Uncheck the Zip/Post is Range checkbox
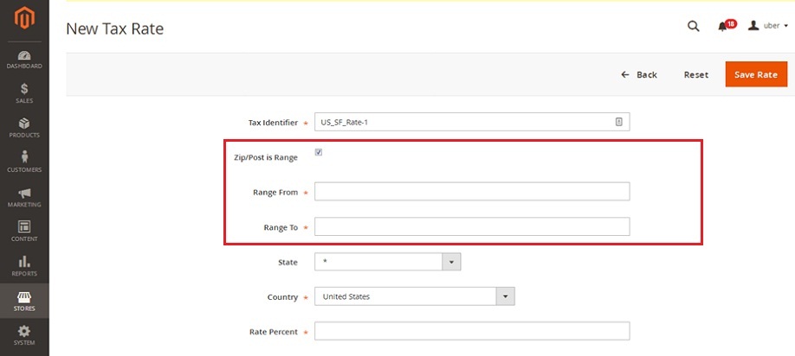The image size is (795, 356). point(319,152)
